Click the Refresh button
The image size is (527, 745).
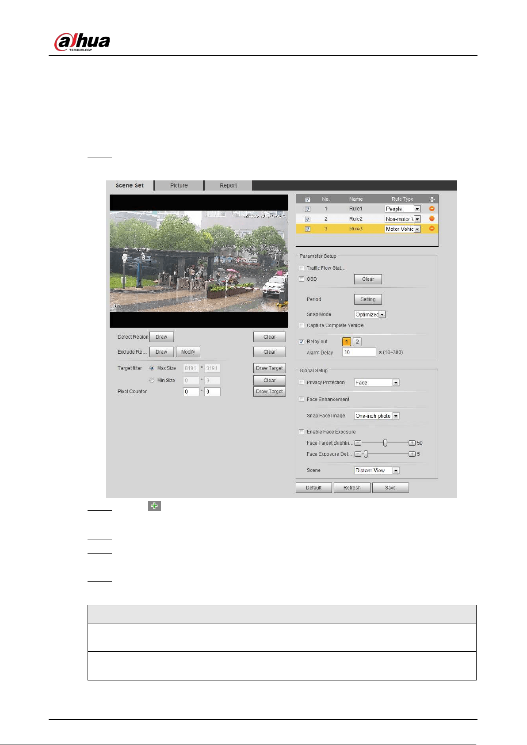click(x=352, y=488)
